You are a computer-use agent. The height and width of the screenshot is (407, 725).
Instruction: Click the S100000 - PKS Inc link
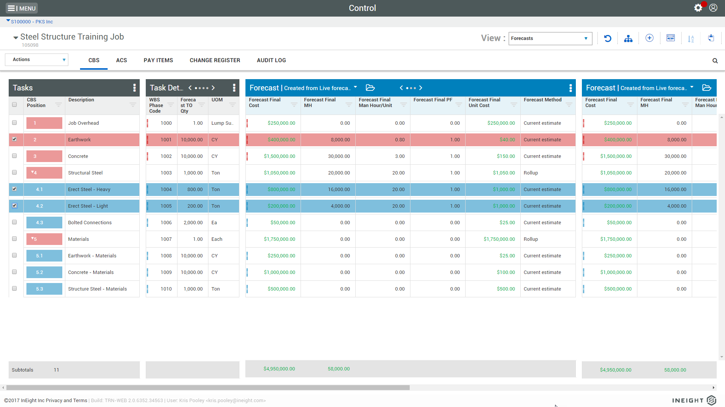tap(32, 22)
